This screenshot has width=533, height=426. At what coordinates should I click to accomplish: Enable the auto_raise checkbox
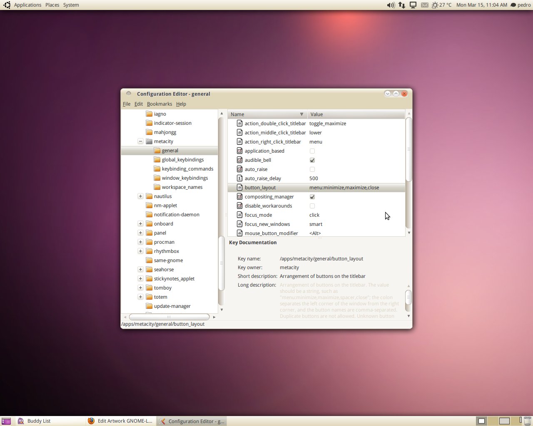tap(312, 169)
